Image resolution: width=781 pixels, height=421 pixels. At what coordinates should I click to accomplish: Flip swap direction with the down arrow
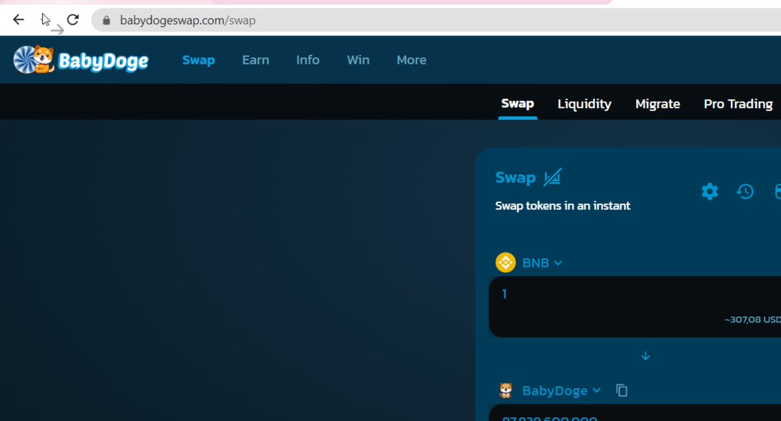click(646, 356)
